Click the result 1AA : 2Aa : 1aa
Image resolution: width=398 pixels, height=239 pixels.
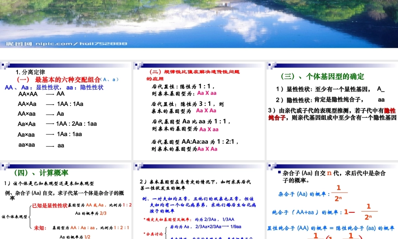pyautogui.click(x=76, y=124)
